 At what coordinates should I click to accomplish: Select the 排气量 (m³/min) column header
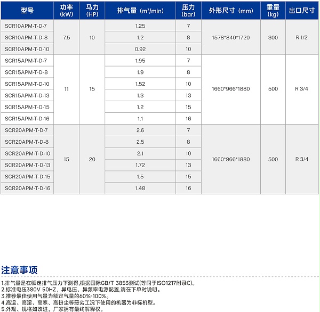(x=140, y=11)
